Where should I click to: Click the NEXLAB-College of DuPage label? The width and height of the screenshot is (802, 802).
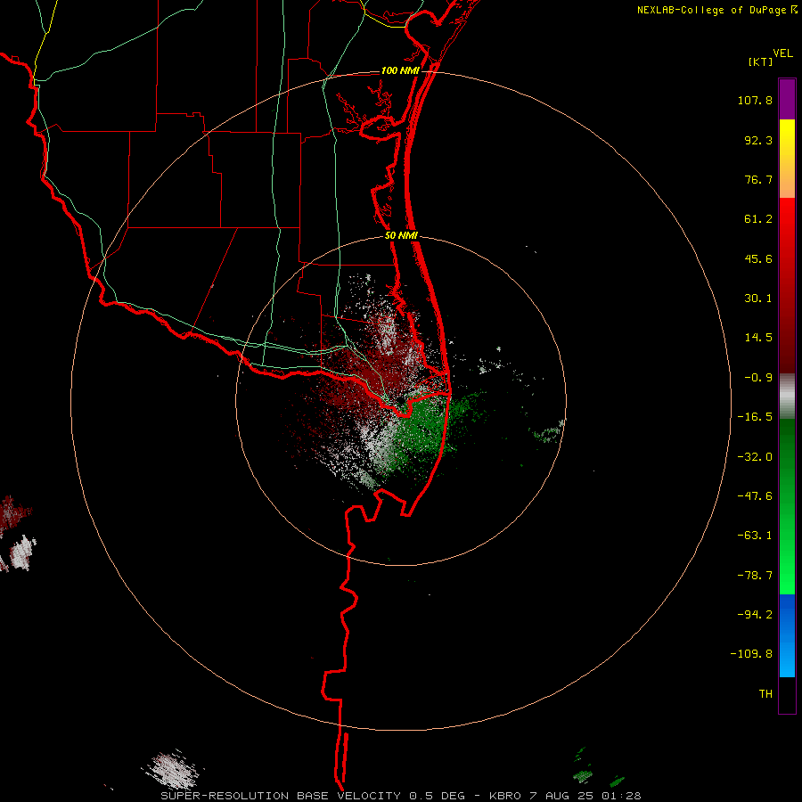point(711,10)
